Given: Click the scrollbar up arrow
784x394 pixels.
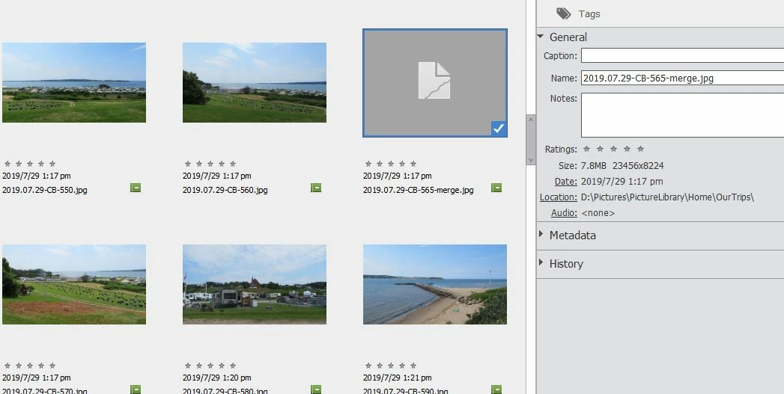Looking at the screenshot, I should 530,120.
